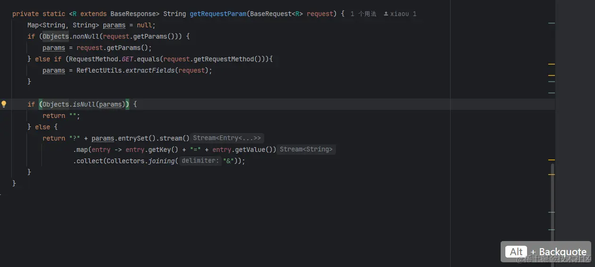595x267 pixels.
Task: Click the '.collect' stream call
Action: [x=88, y=161]
